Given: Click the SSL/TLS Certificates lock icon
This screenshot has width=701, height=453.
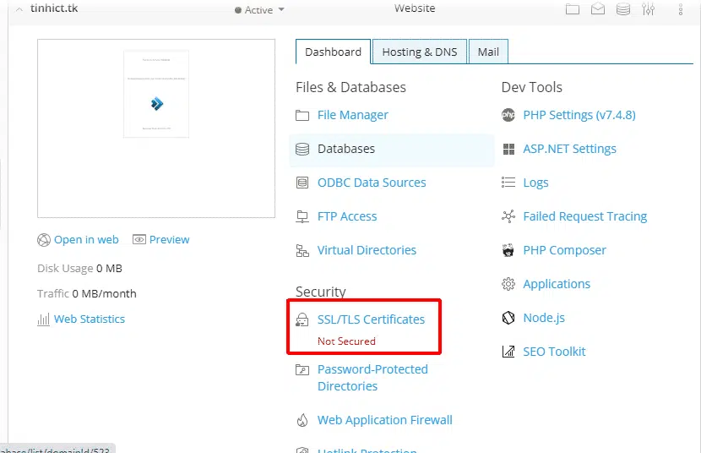Looking at the screenshot, I should coord(302,319).
